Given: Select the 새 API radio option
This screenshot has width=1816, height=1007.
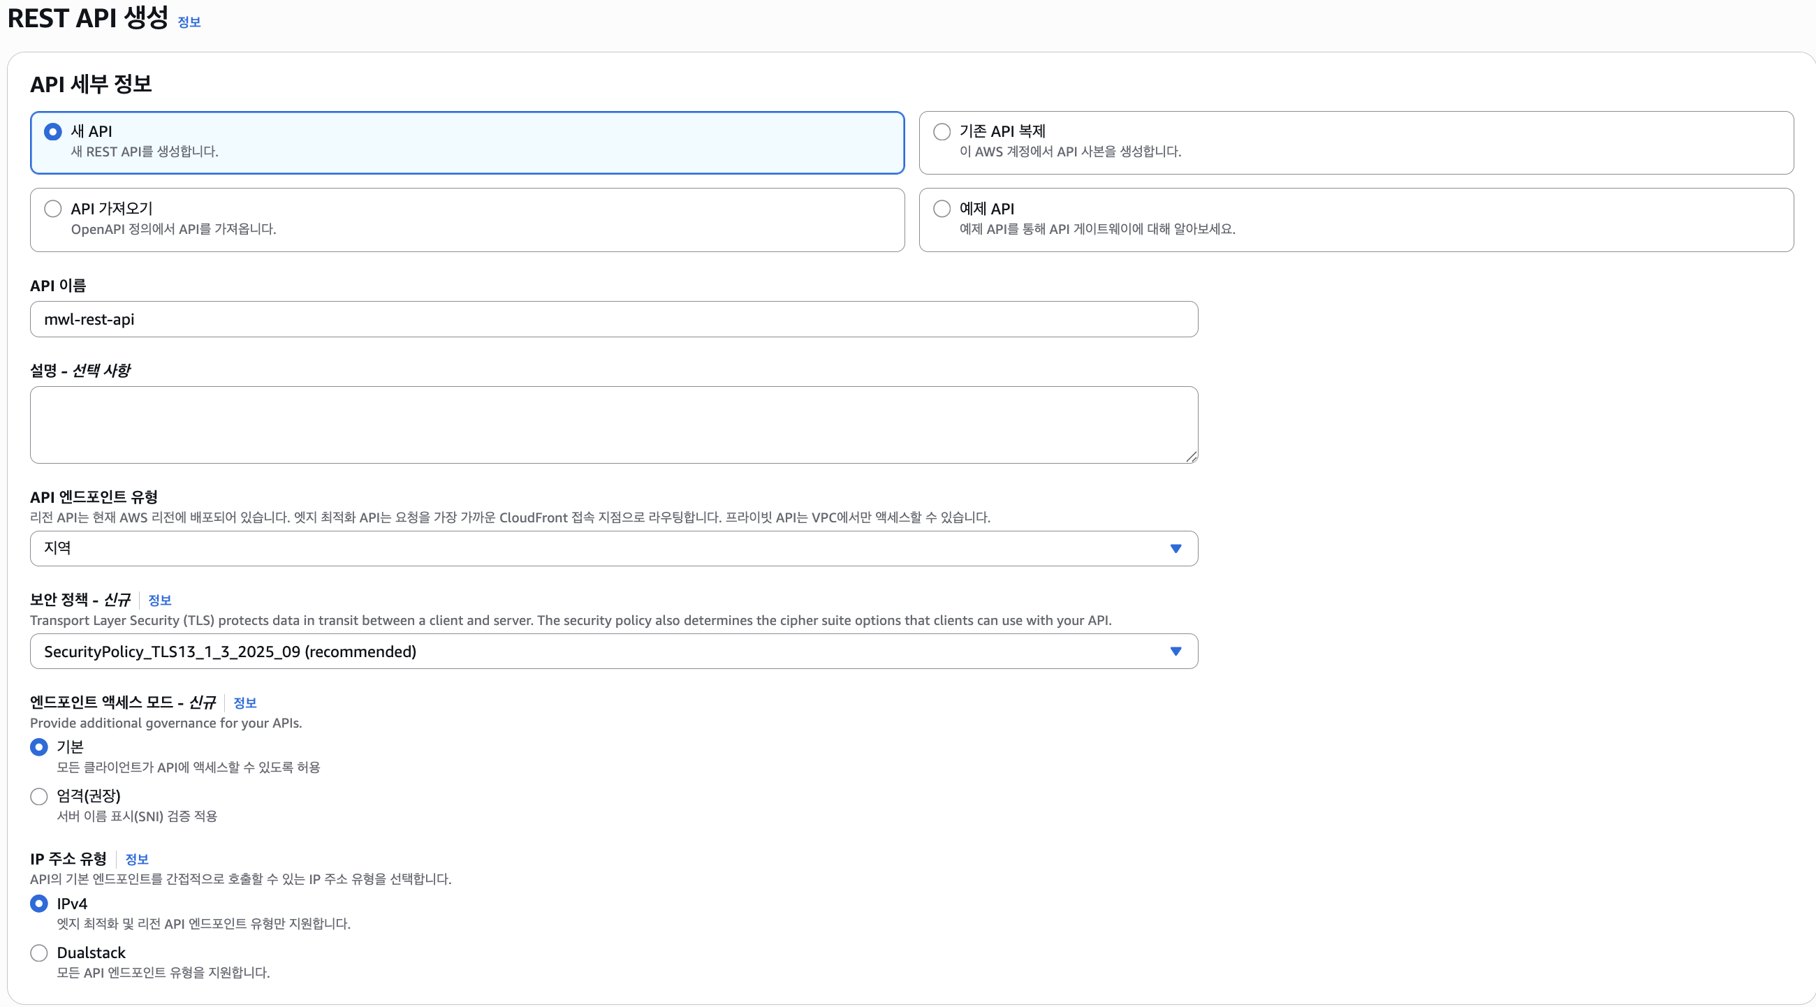Looking at the screenshot, I should click(x=53, y=132).
